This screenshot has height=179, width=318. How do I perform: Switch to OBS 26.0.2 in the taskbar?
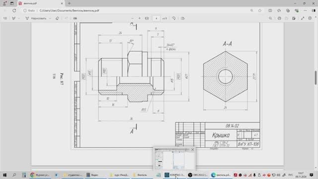pyautogui.click(x=198, y=175)
